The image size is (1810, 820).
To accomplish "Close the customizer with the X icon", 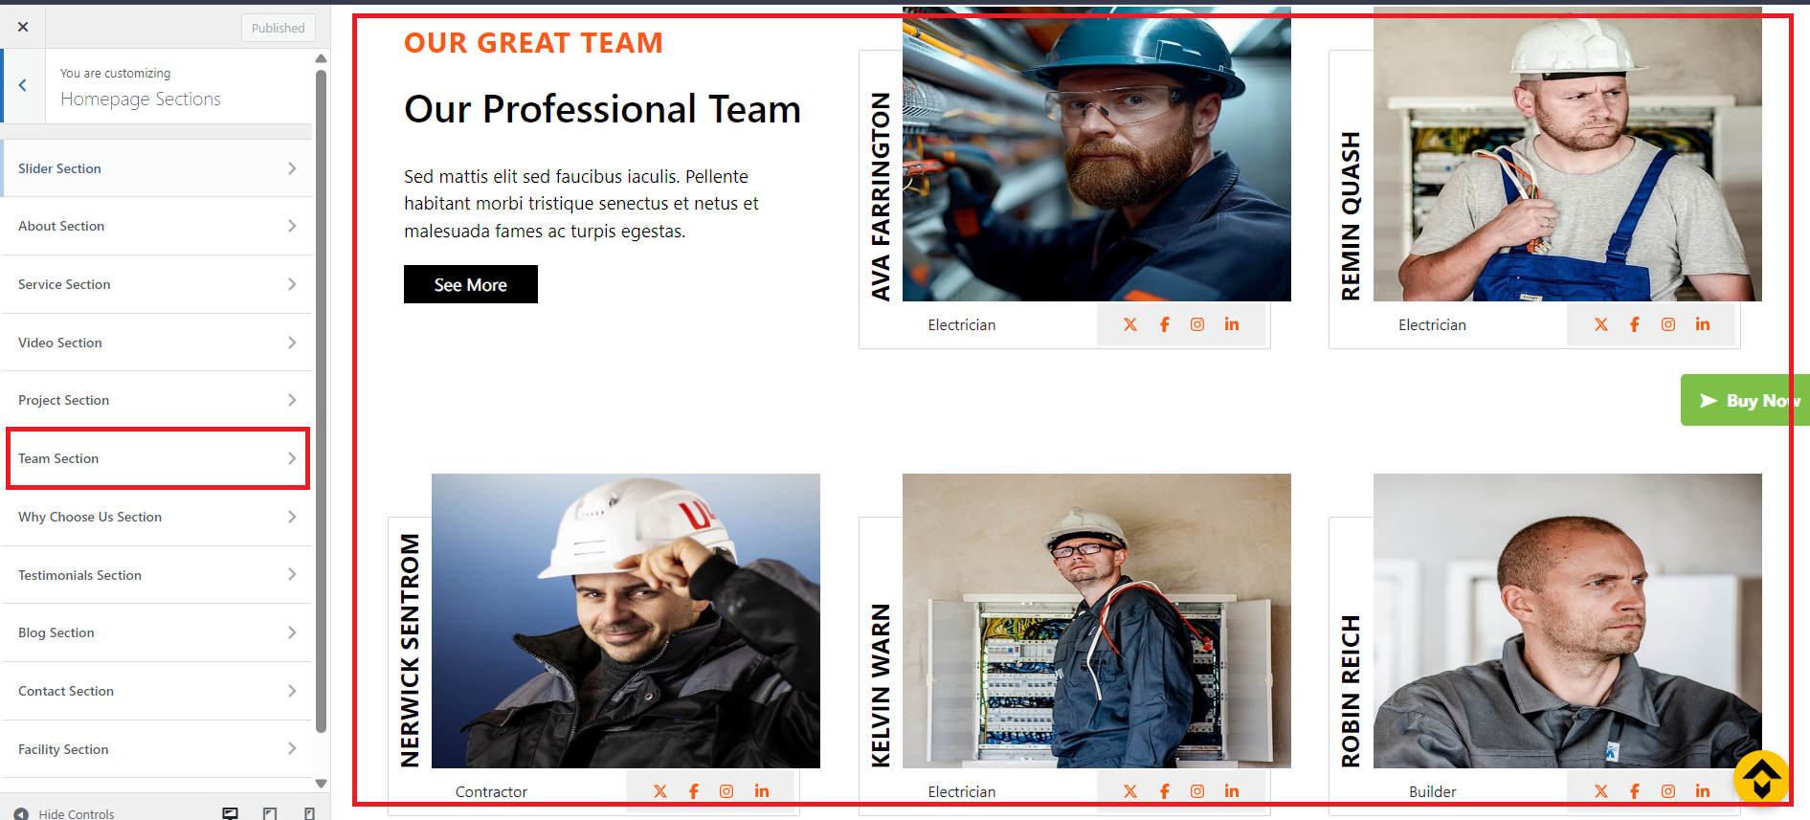I will pos(23,27).
